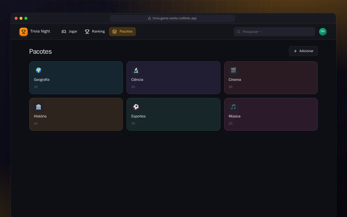Maximize the window with the green button
The width and height of the screenshot is (347, 217).
point(26,18)
